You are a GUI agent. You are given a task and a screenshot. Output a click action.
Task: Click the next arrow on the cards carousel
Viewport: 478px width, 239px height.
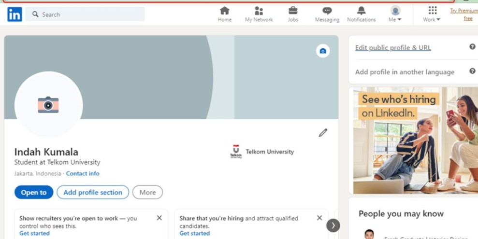click(333, 225)
